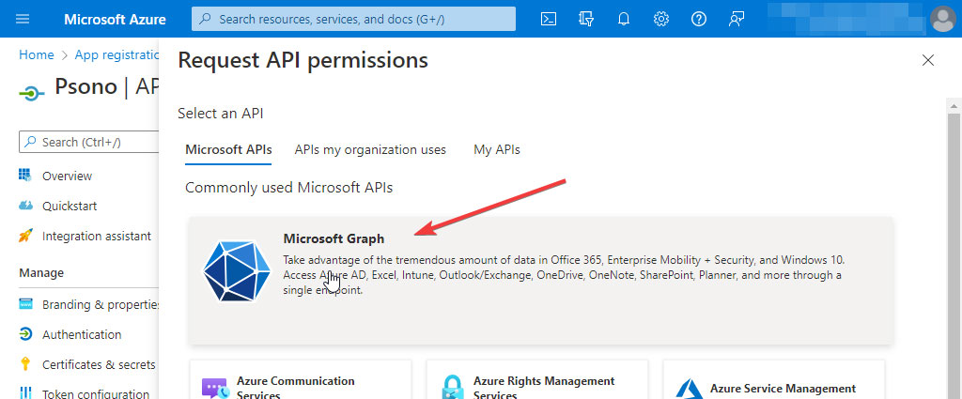Go to App registrations breadcrumb link
Screen dimensions: 962x399
[116, 54]
